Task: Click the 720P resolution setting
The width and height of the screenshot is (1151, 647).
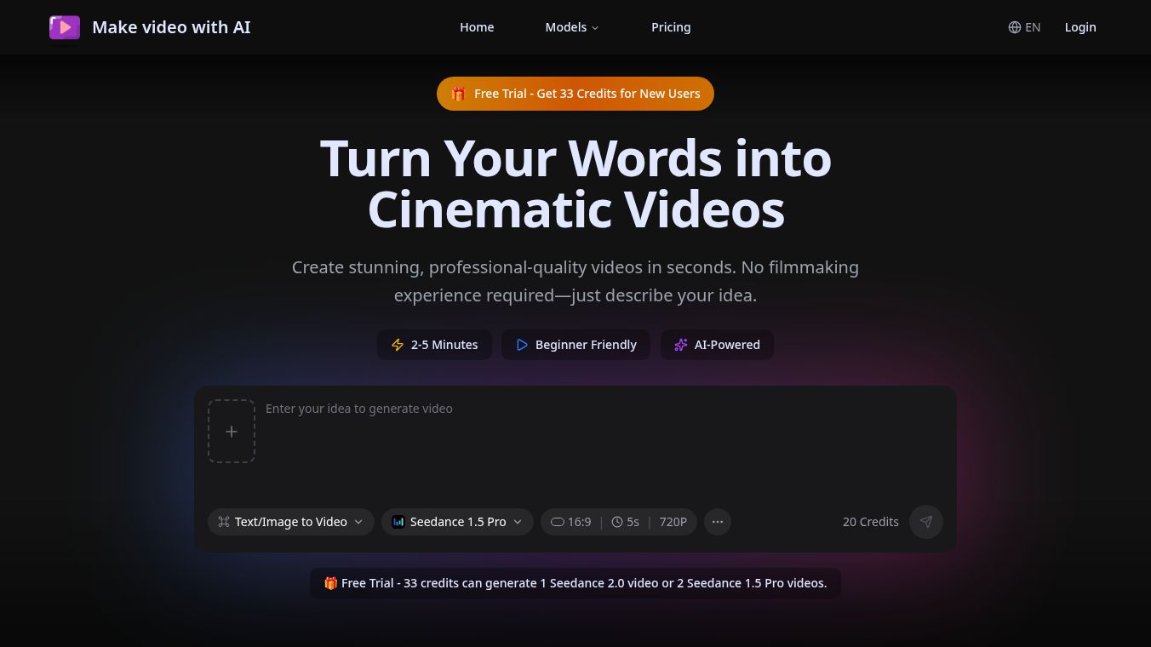Action: pos(673,522)
